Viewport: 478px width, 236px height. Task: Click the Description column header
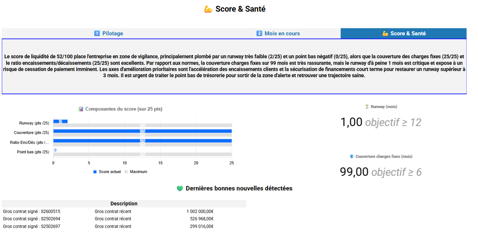(x=124, y=204)
